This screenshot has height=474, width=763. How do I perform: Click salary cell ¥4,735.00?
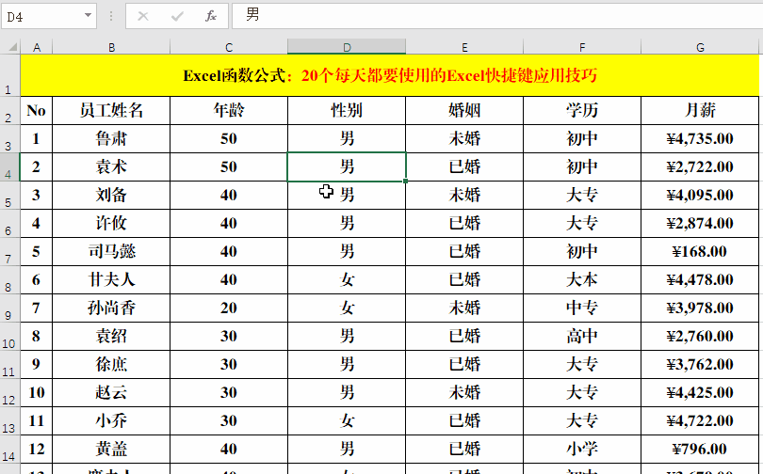point(700,139)
